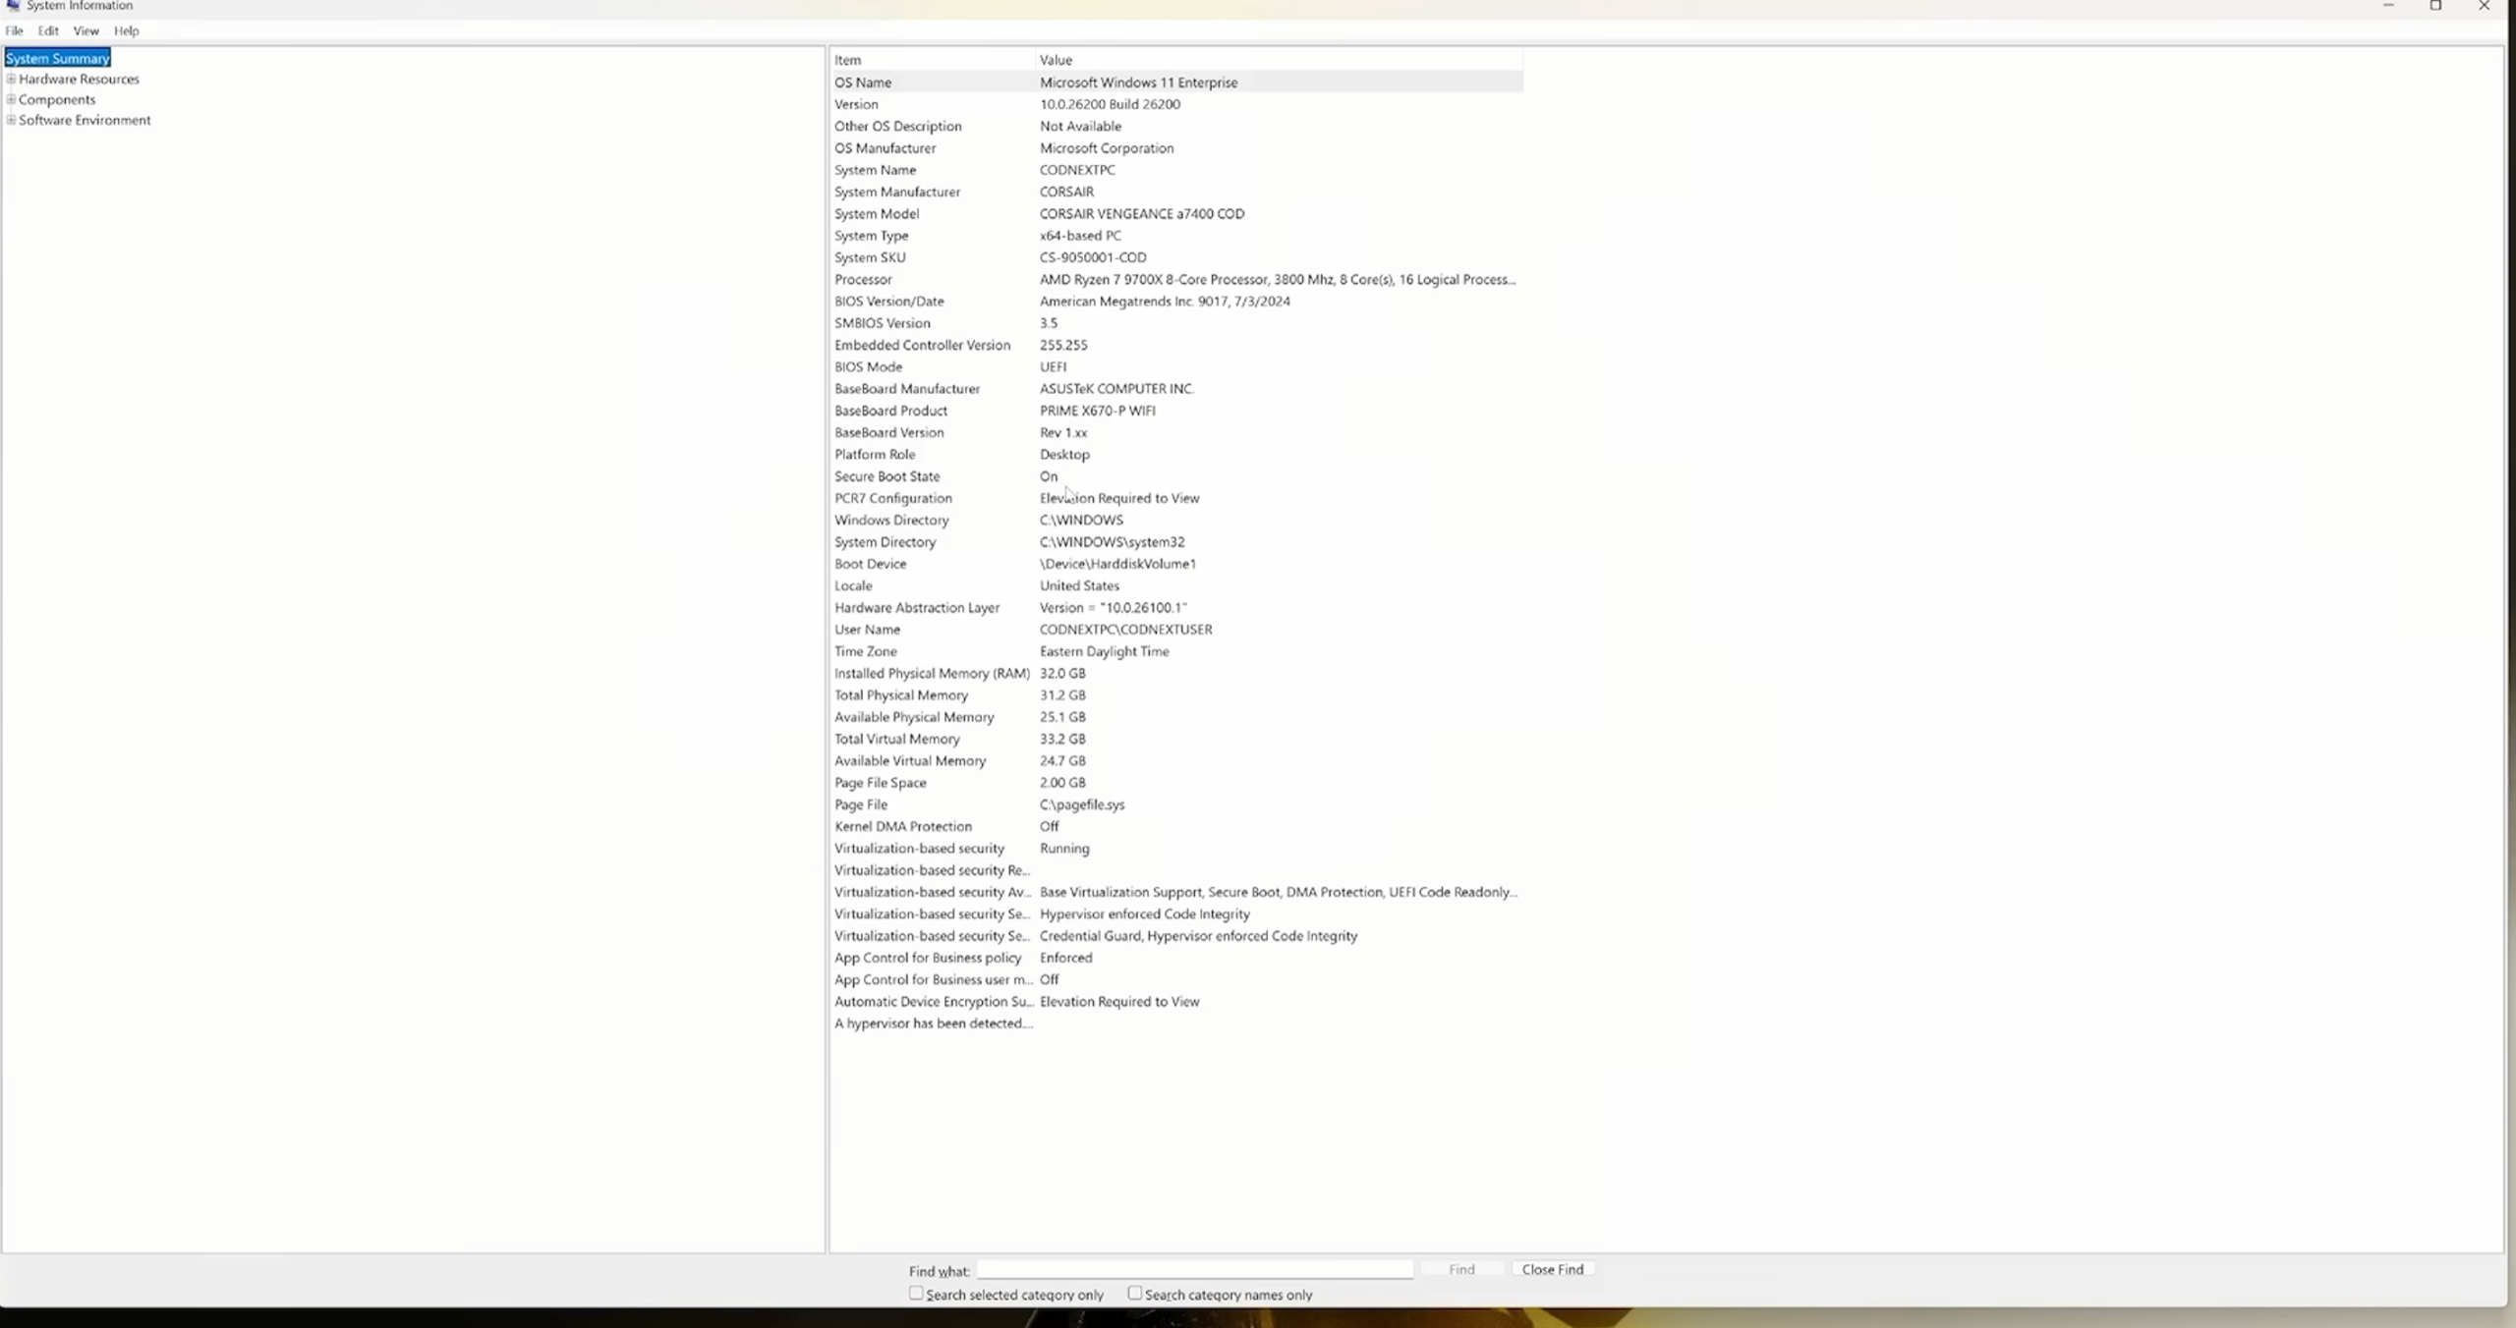Screen dimensions: 2516x1328
Task: Select the System Summary tree item
Action: tap(57, 58)
